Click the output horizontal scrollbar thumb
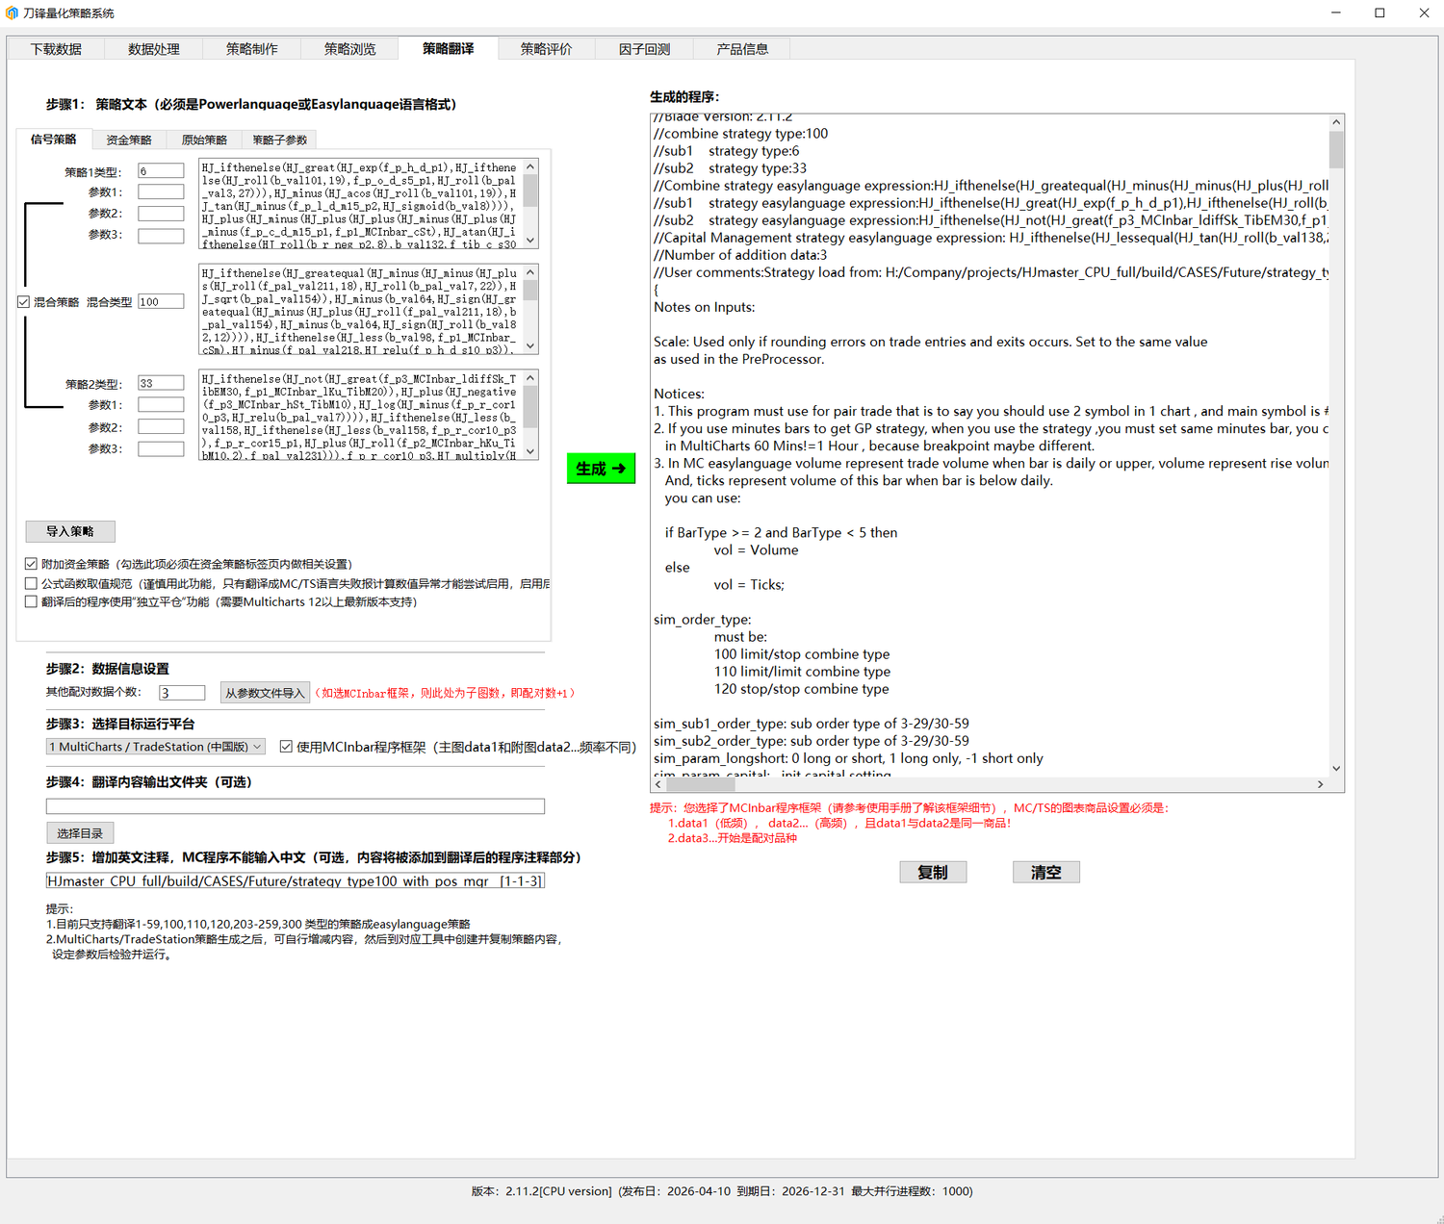 (701, 784)
